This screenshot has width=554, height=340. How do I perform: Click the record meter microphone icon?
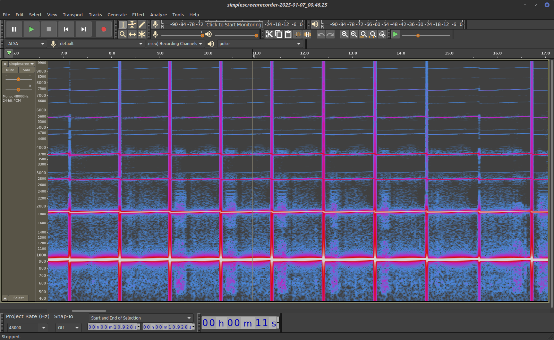pos(155,24)
